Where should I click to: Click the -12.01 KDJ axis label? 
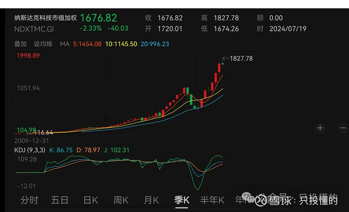[x=26, y=186]
